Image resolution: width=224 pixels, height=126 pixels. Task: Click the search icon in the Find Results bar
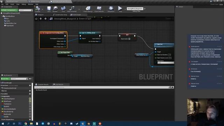pos(169,87)
